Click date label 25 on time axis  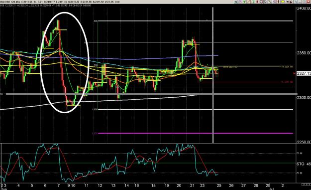[x=219, y=186]
